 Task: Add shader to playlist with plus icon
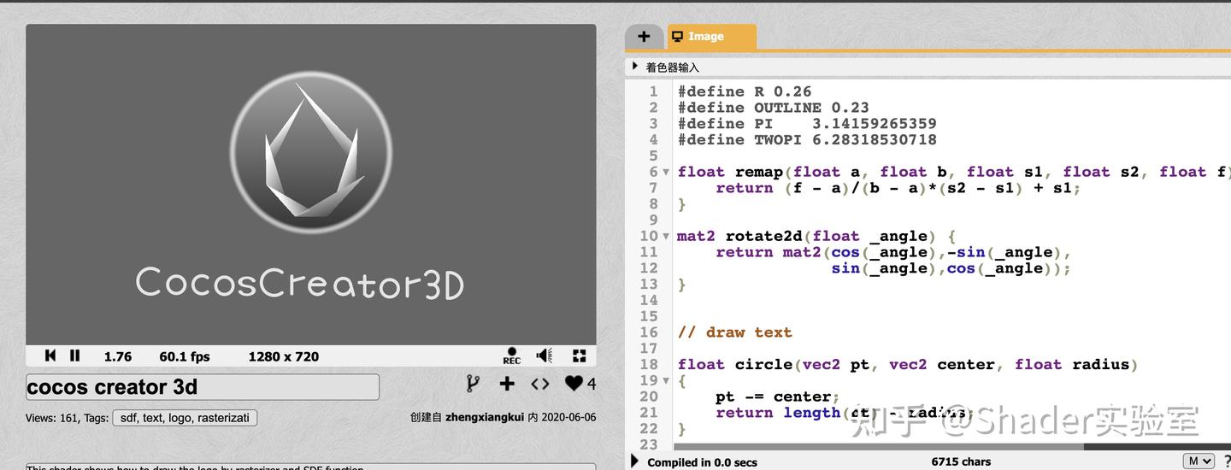(507, 384)
